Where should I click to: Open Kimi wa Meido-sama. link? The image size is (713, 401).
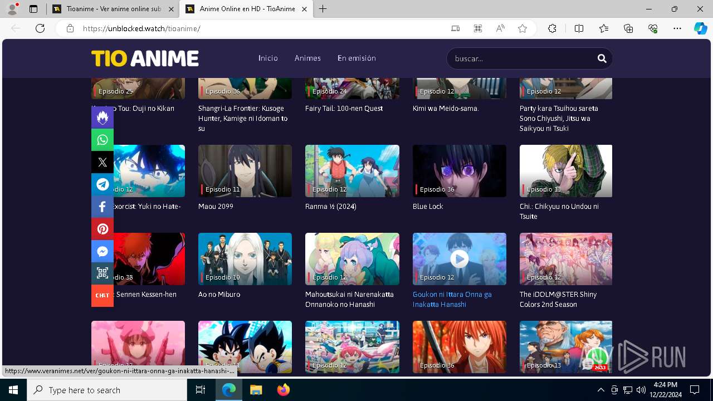click(446, 109)
